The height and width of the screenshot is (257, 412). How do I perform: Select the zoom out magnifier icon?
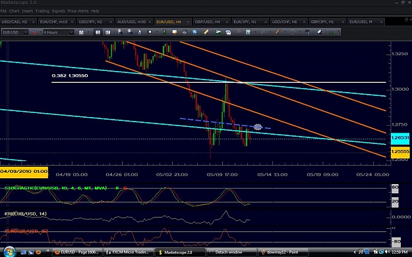130,32
